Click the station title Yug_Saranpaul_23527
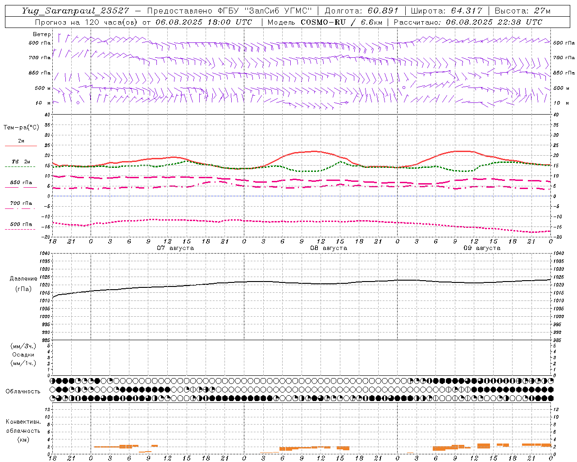The width and height of the screenshot is (577, 462). [x=76, y=11]
